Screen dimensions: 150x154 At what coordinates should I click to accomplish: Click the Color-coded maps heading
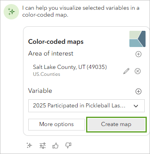pyautogui.click(x=56, y=42)
